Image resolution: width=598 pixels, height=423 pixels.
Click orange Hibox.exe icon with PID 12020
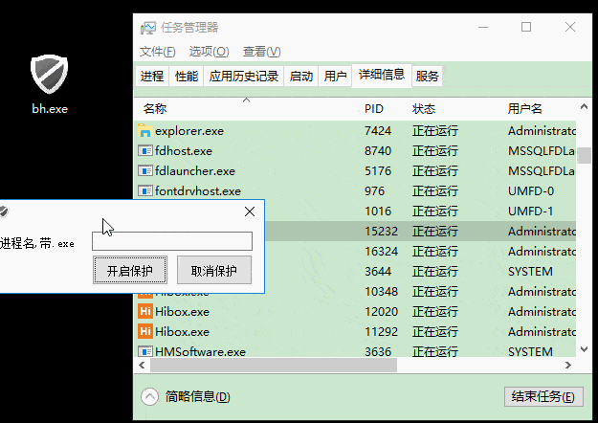145,311
